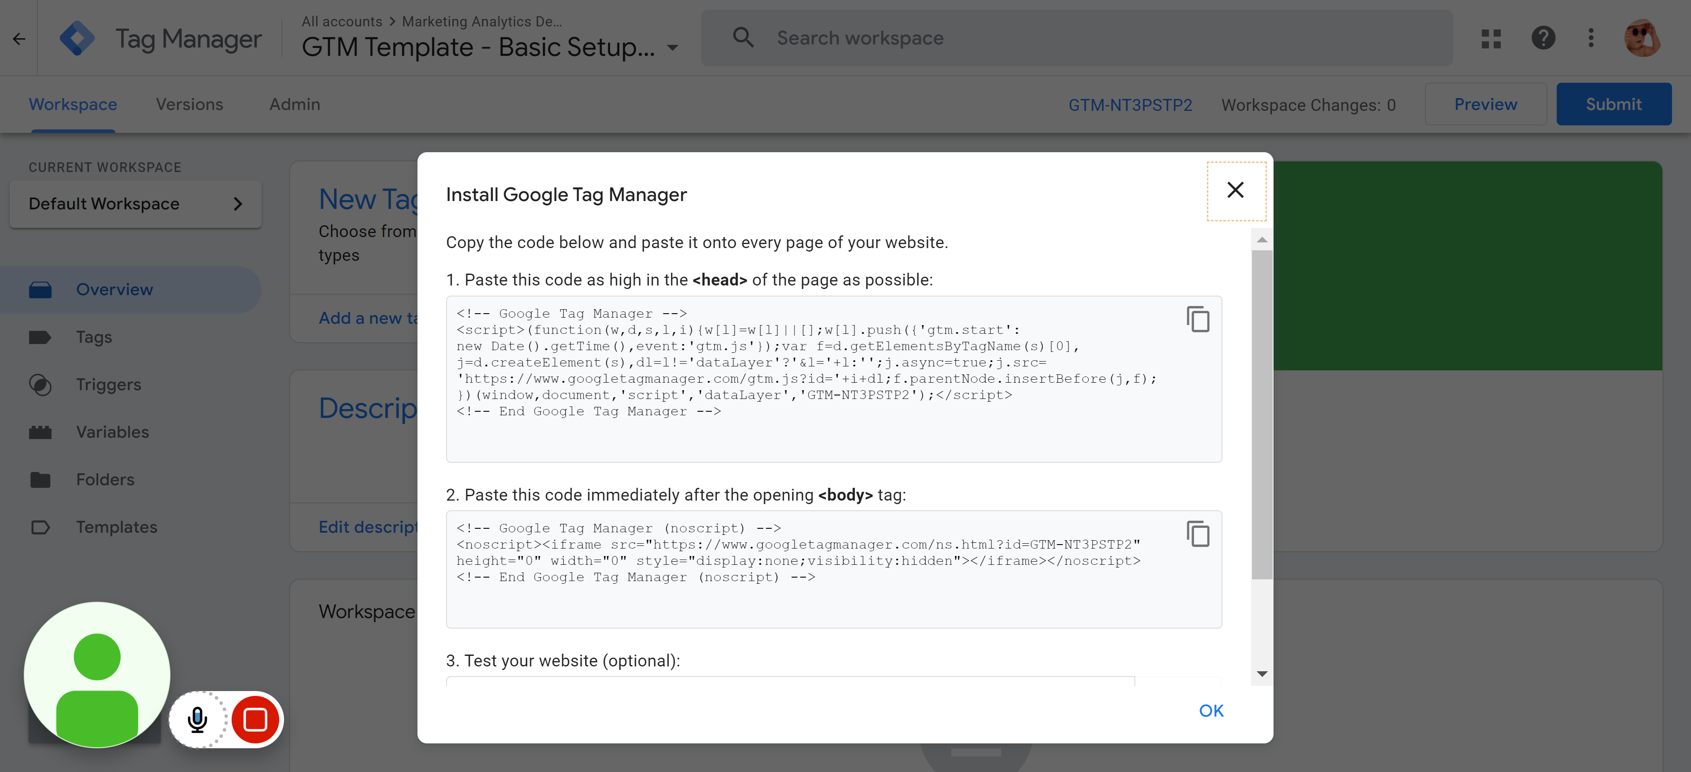1691x772 pixels.
Task: Click the All accounts breadcrumb
Action: pyautogui.click(x=341, y=22)
